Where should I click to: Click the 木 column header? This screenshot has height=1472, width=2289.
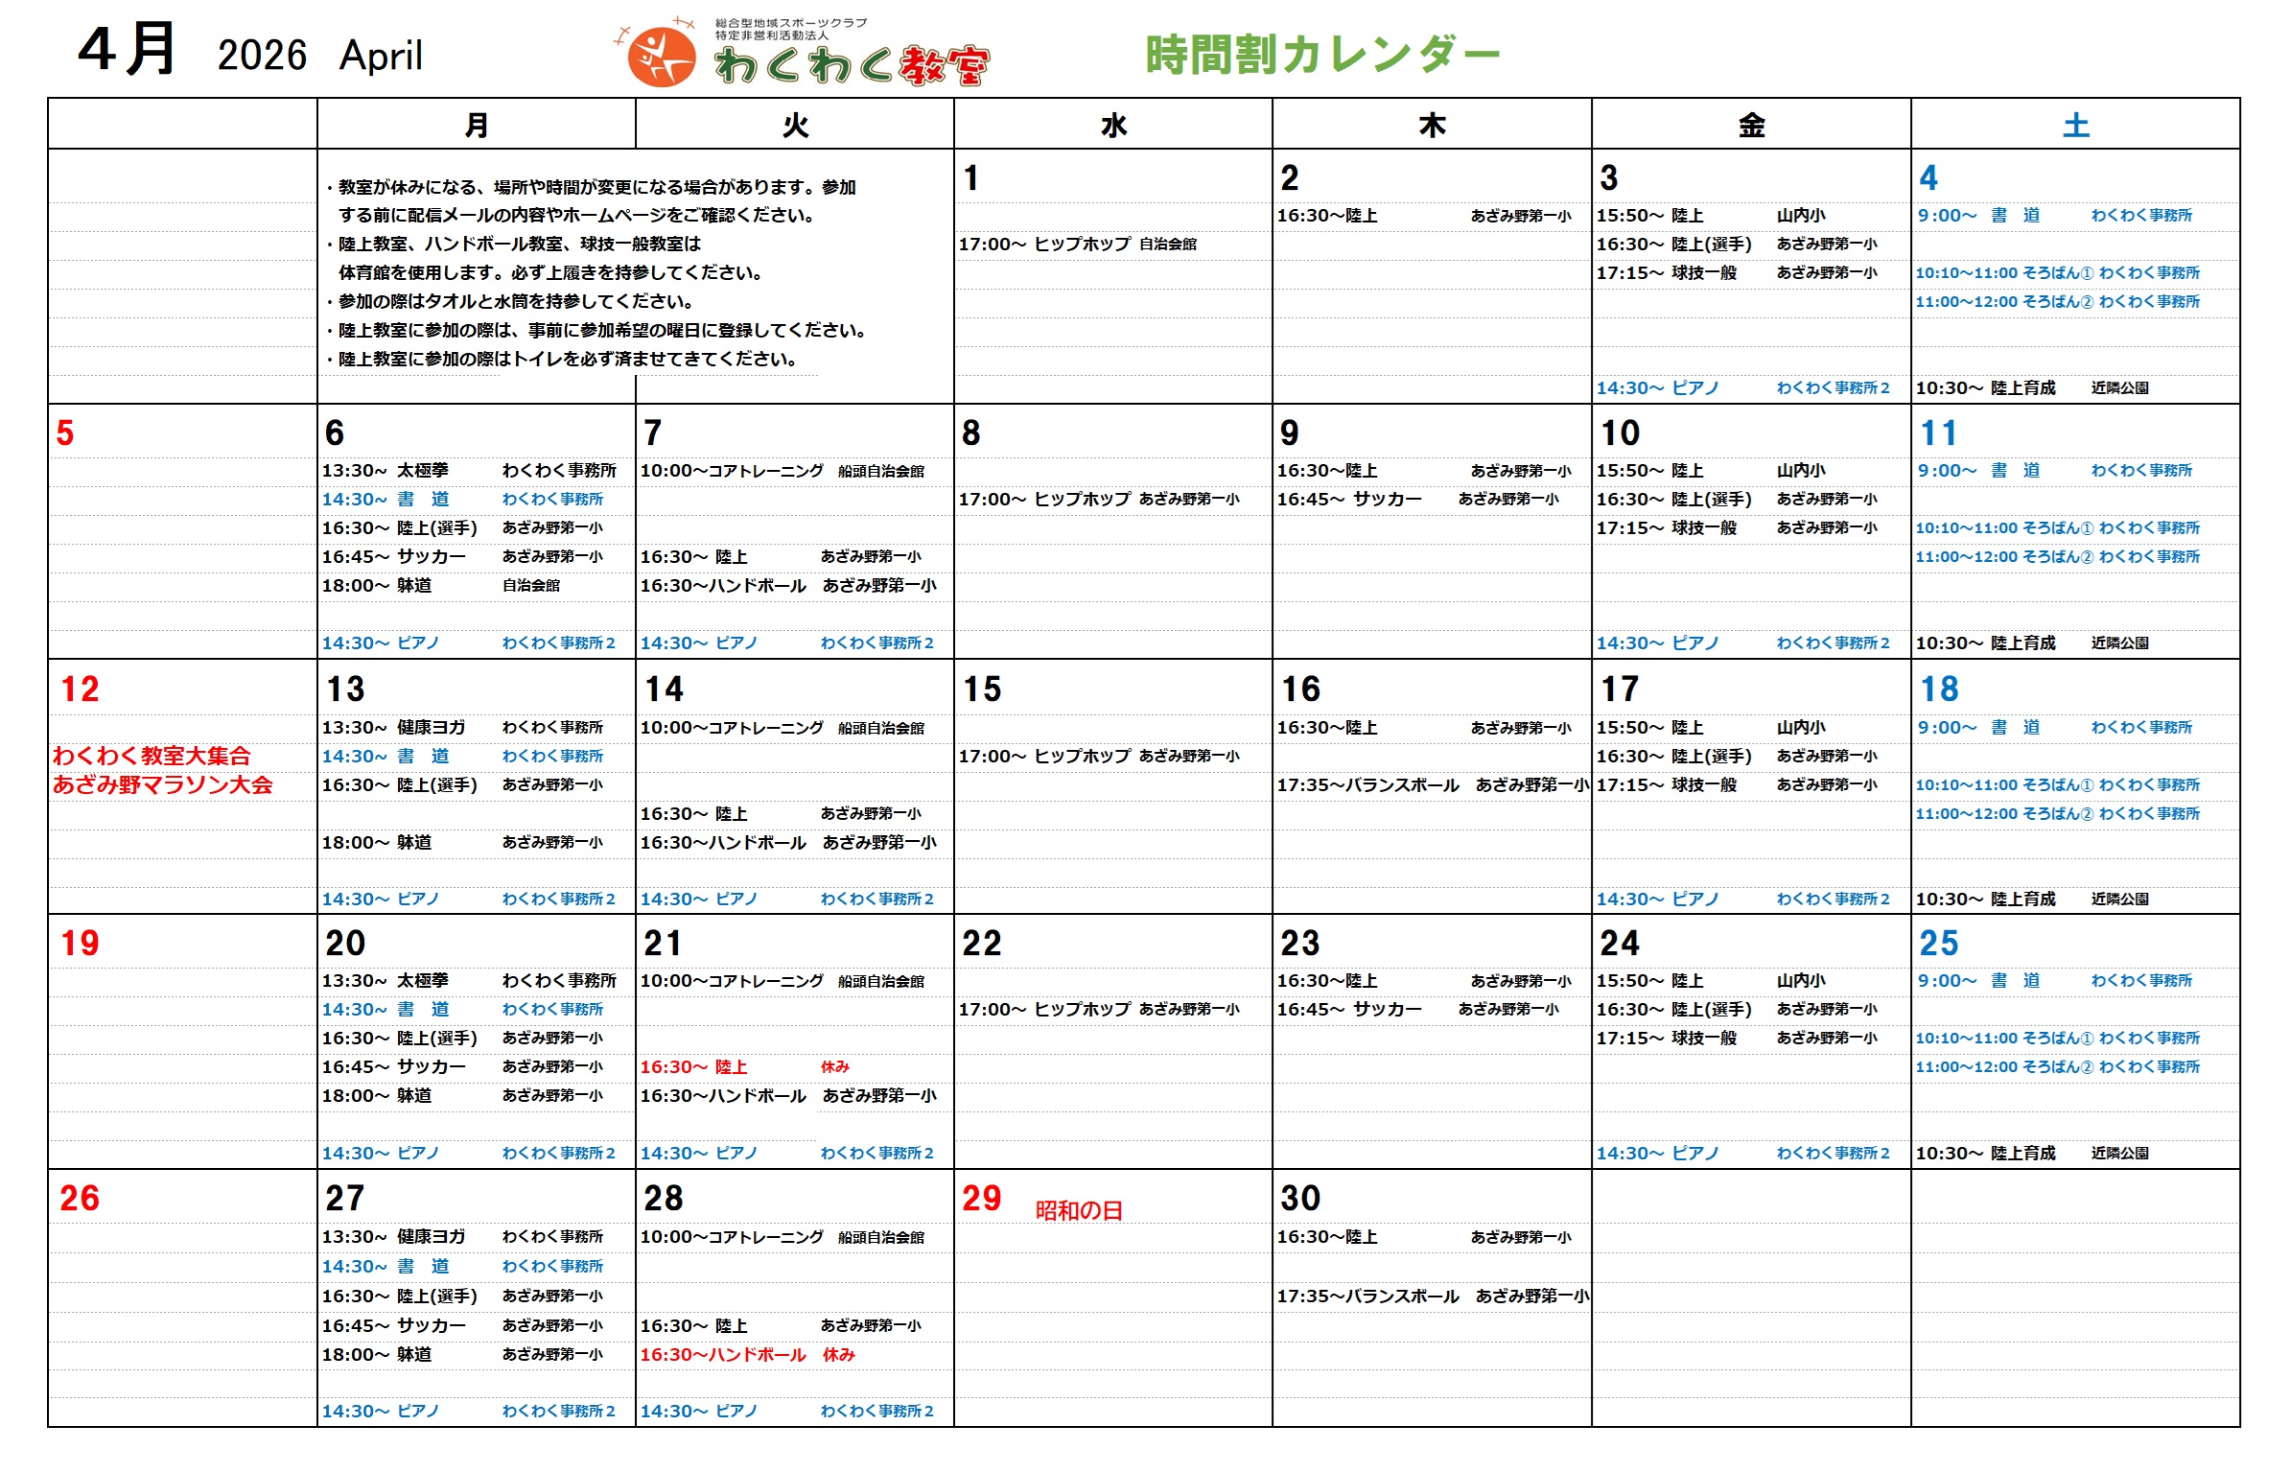1432,125
